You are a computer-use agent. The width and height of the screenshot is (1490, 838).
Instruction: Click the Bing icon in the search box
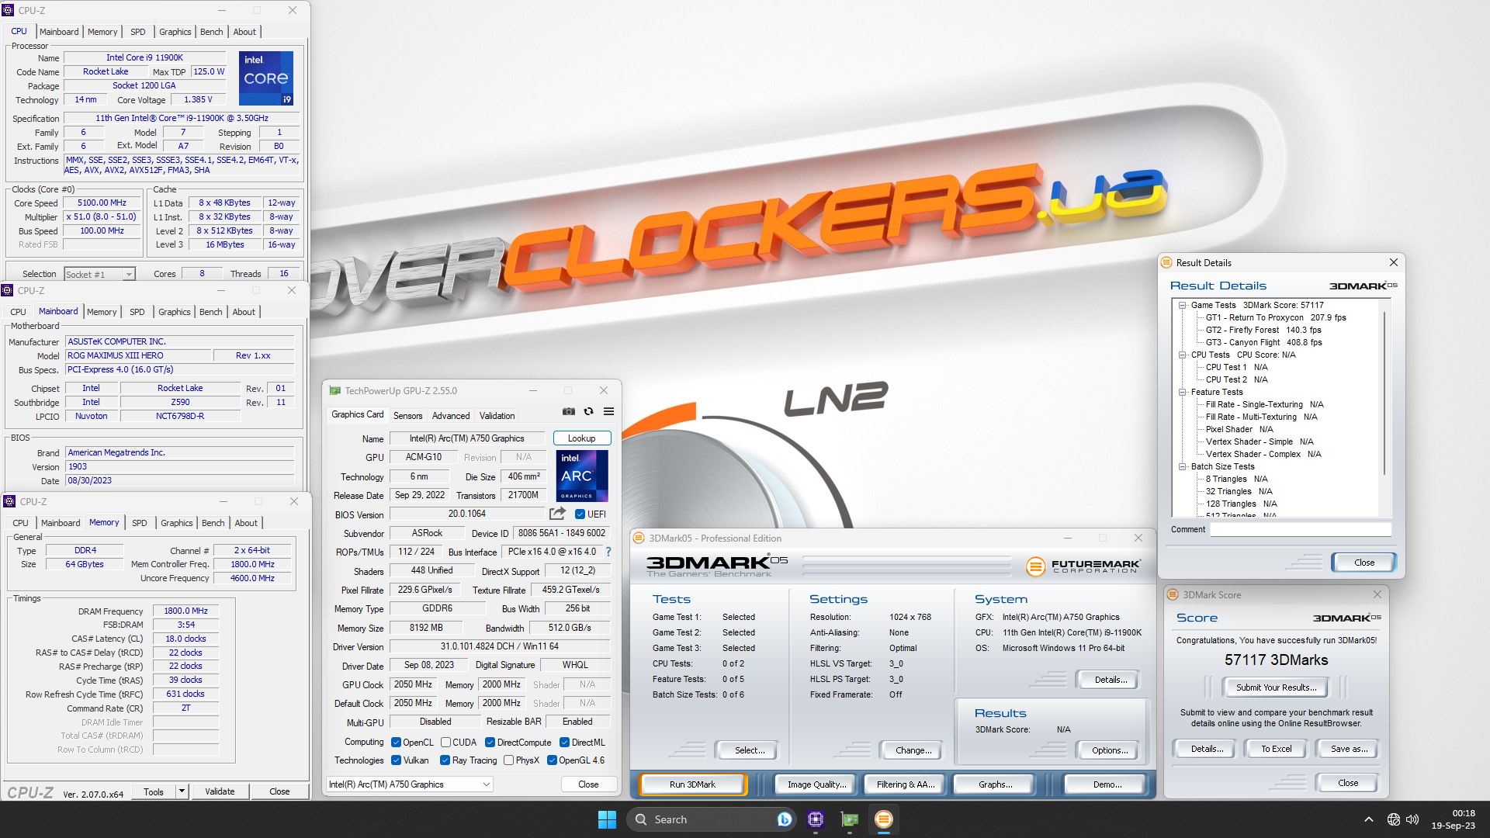[x=785, y=819]
